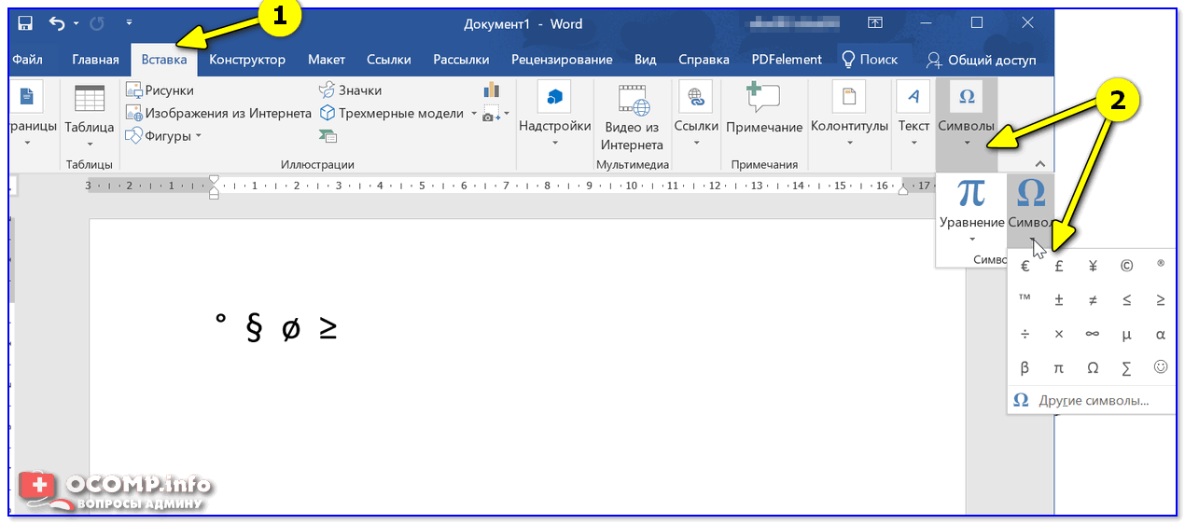Click Другие символы... option

[x=1093, y=401]
